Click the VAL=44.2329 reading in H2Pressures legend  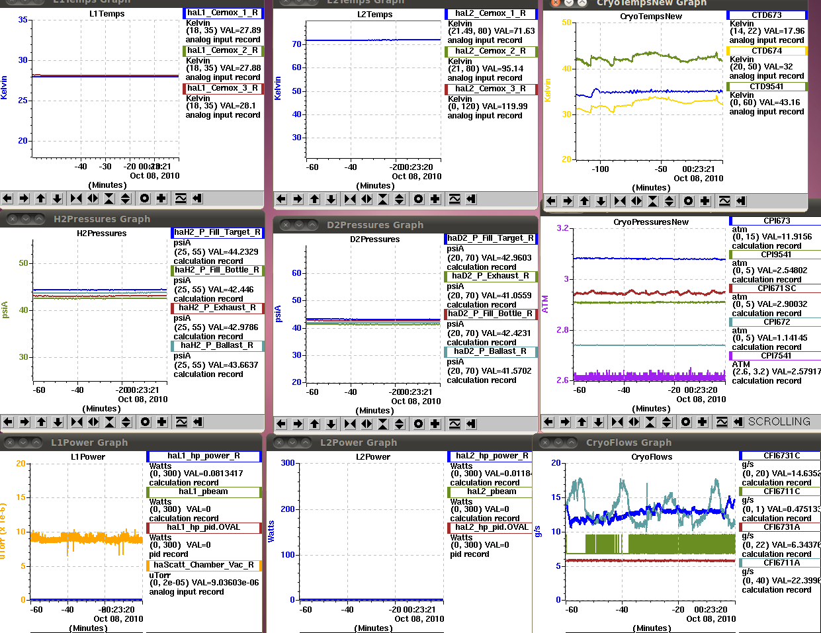tap(233, 252)
